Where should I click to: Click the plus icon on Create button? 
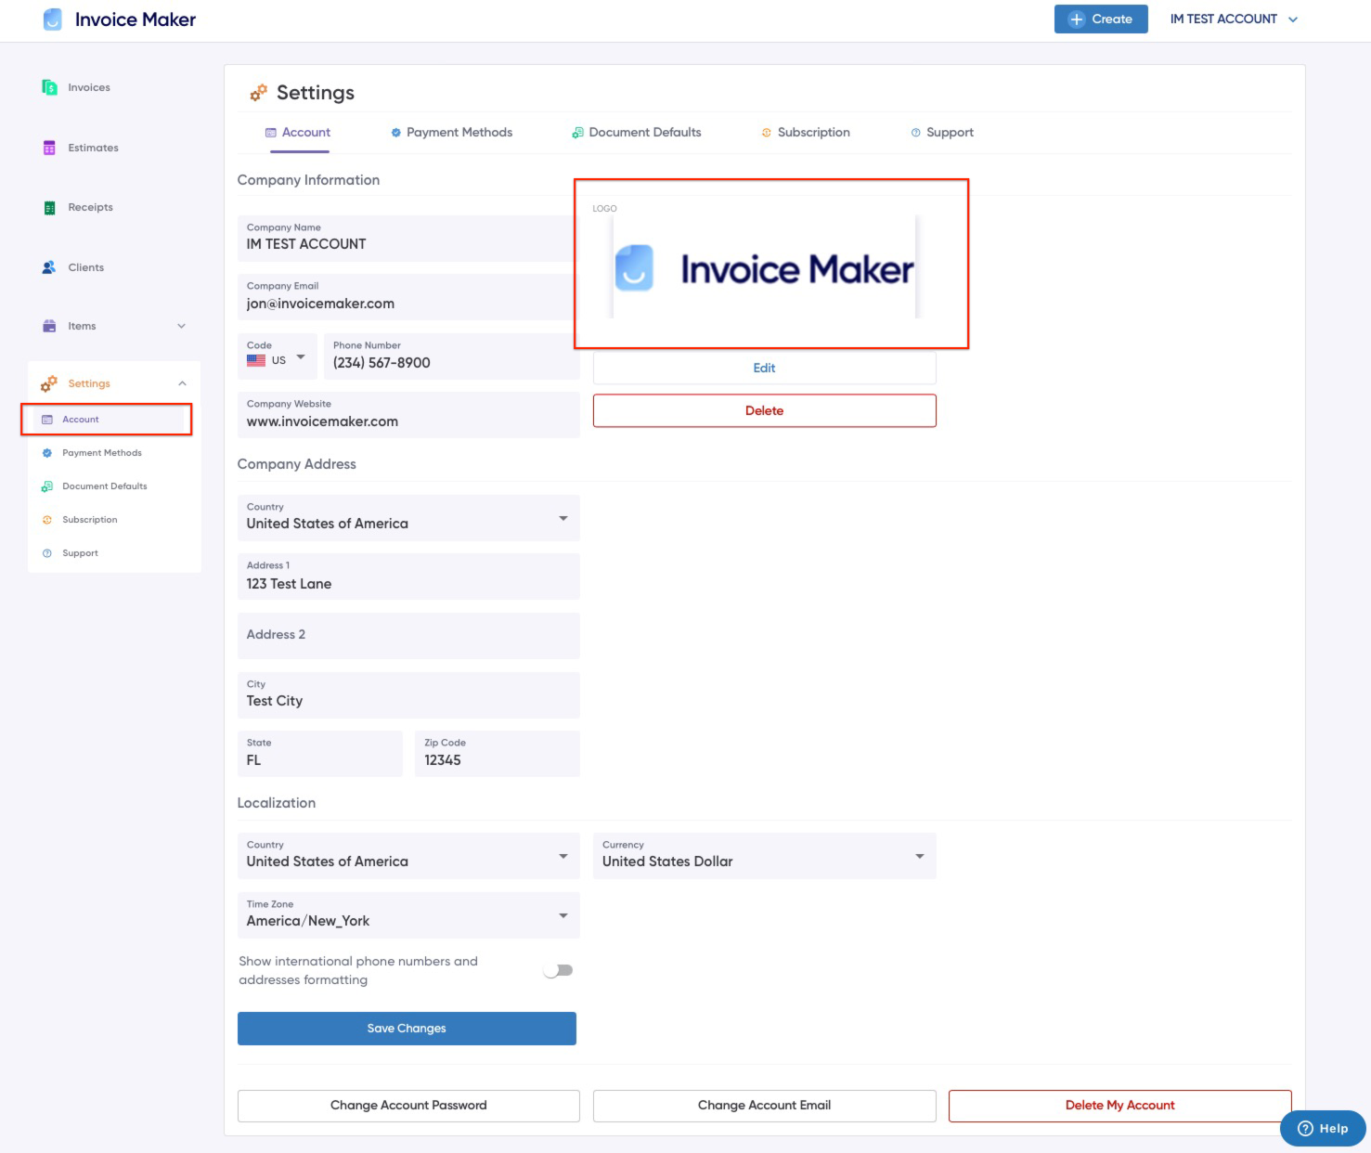[x=1077, y=19]
